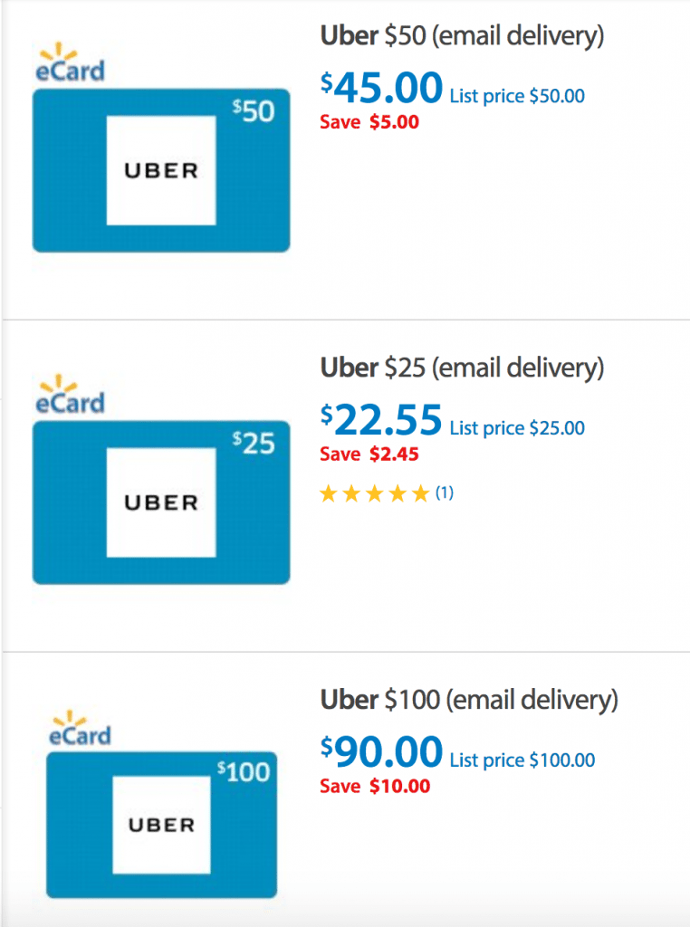Click the $25 Uber eCard thumbnail
The width and height of the screenshot is (690, 927).
tap(161, 502)
